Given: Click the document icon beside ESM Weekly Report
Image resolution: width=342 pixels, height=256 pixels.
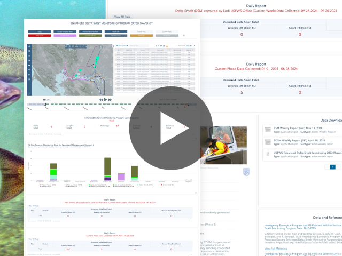Looking at the screenshot, I should (268, 130).
